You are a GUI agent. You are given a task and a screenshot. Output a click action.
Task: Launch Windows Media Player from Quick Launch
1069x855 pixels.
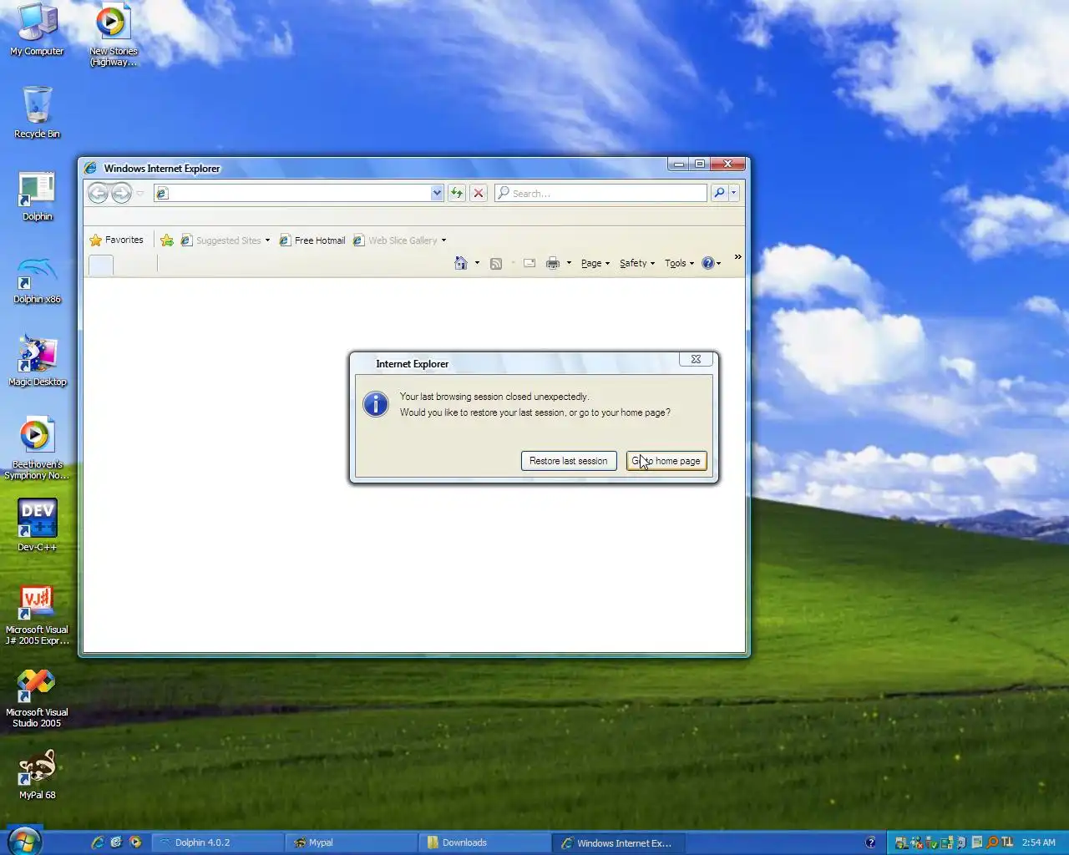(135, 842)
